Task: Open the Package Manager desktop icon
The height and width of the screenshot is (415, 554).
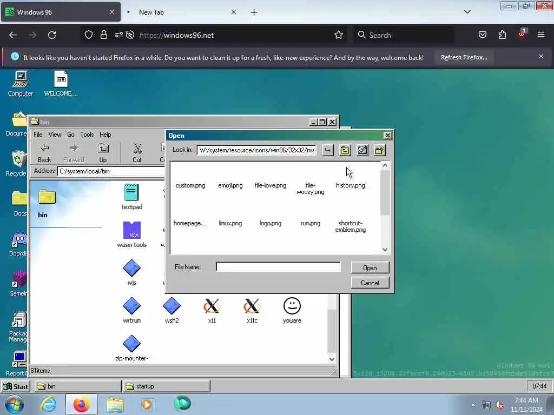Action: (18, 327)
